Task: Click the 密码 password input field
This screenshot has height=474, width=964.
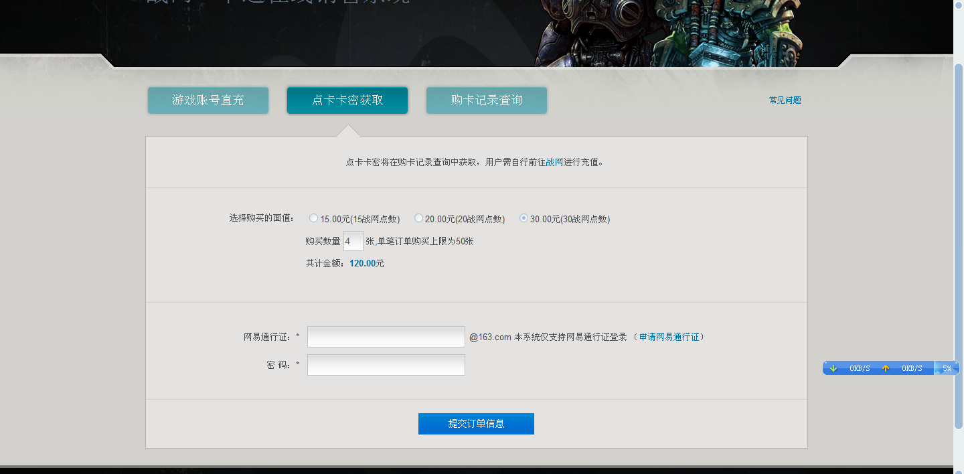Action: 386,364
